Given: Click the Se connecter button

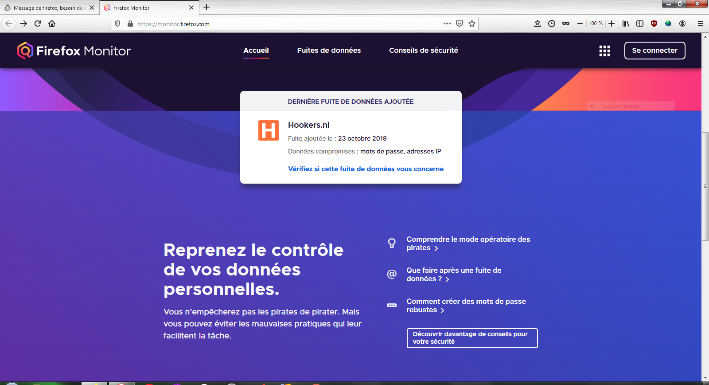Looking at the screenshot, I should 654,51.
